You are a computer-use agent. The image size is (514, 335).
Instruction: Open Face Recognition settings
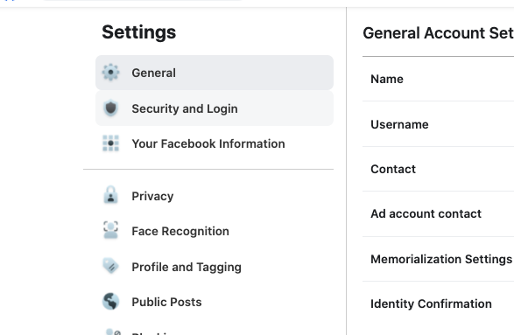(x=215, y=231)
